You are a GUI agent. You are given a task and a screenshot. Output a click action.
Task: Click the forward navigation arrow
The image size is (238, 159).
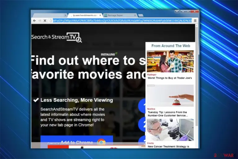40,20
